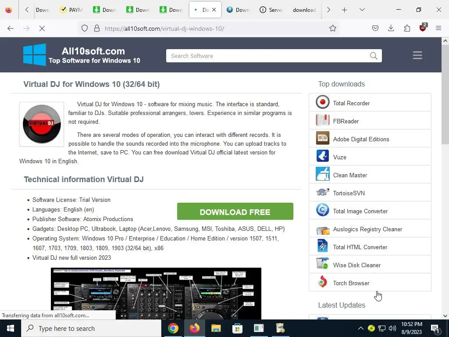This screenshot has width=449, height=337.
Task: Open the Total Recorder link
Action: click(x=351, y=103)
